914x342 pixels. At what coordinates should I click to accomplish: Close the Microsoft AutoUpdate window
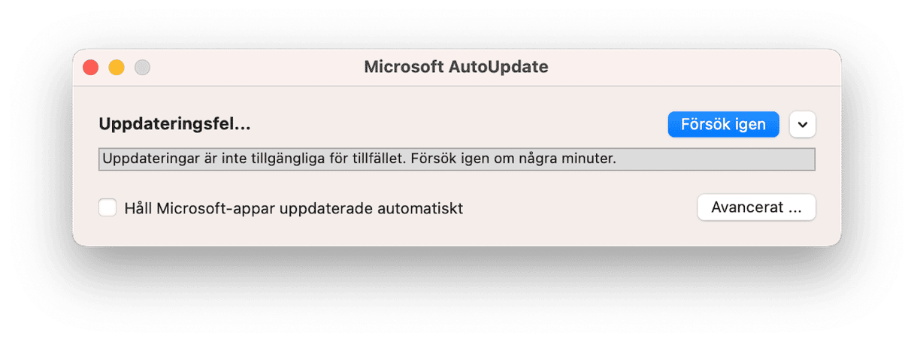91,67
